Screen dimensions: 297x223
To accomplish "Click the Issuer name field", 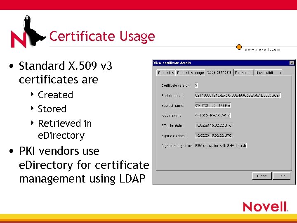I will 213,115.
